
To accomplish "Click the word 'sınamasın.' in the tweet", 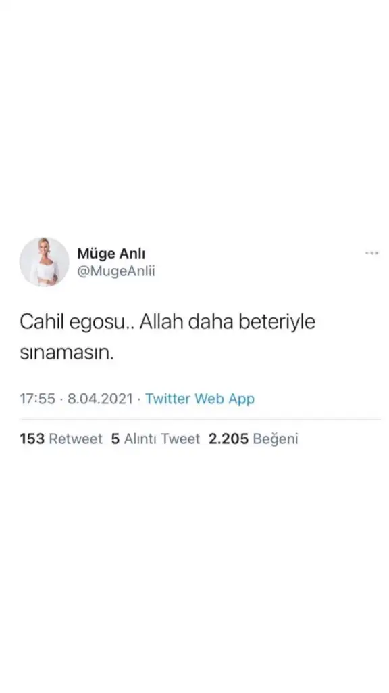I will point(67,353).
